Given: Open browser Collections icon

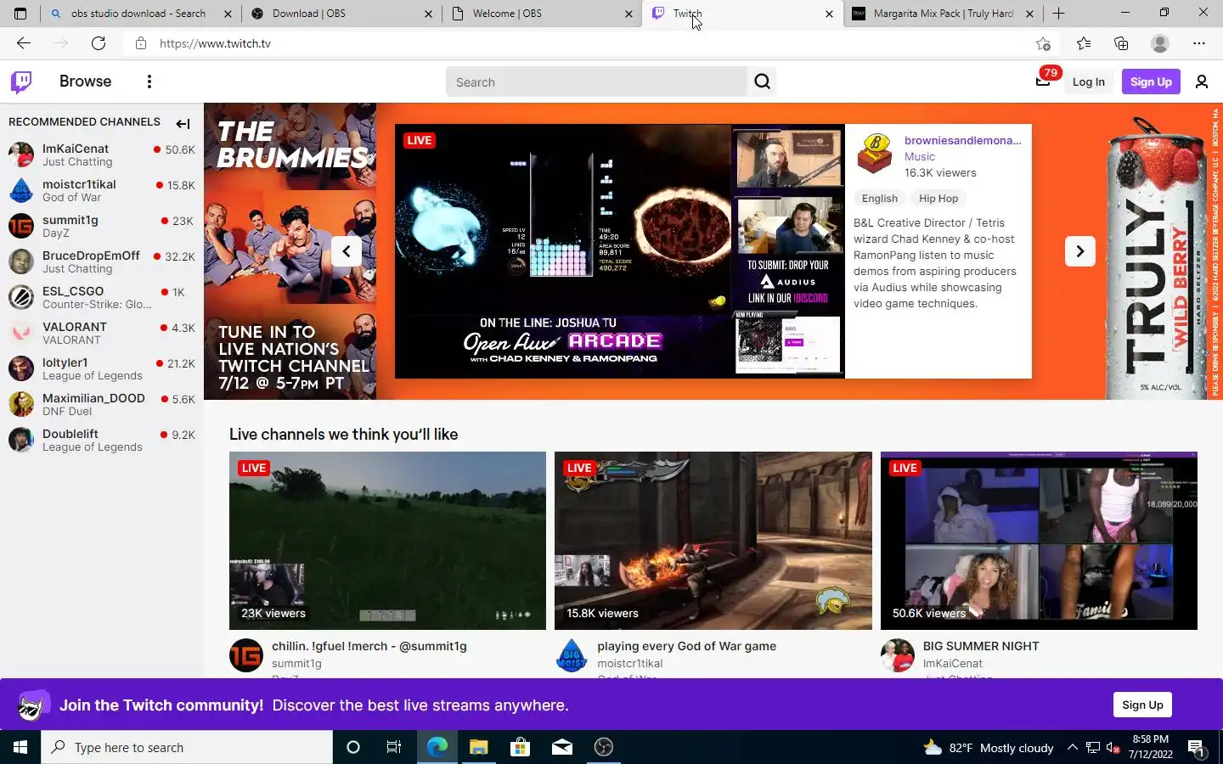Looking at the screenshot, I should coord(1121,43).
